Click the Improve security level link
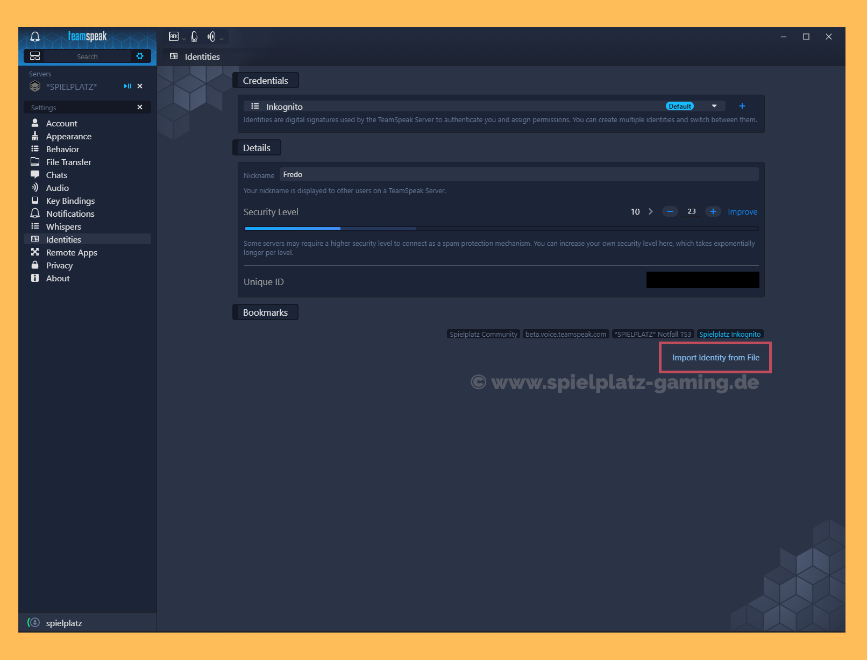 [742, 212]
